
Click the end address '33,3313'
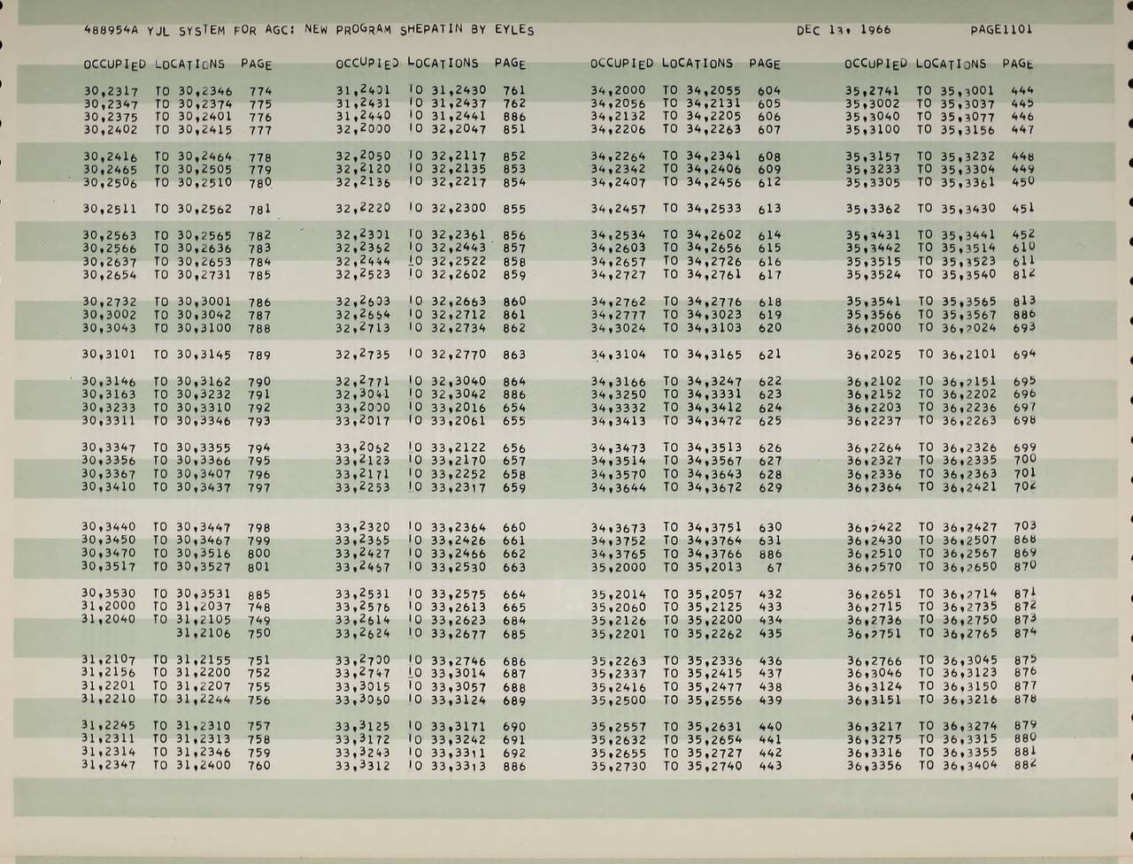click(x=459, y=766)
